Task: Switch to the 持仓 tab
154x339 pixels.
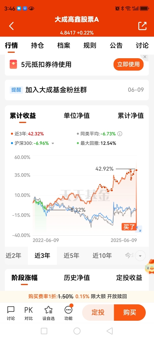Action: [x=37, y=45]
